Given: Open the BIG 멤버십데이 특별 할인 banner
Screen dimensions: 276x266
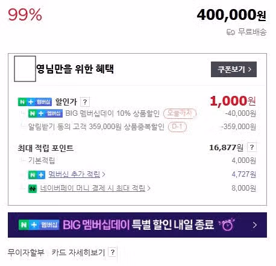Looking at the screenshot, I should (137, 225).
